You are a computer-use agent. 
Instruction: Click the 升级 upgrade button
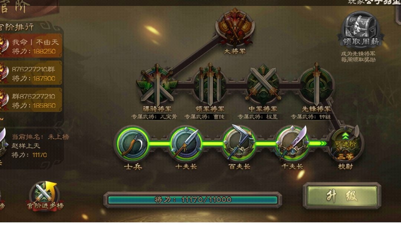[342, 196]
